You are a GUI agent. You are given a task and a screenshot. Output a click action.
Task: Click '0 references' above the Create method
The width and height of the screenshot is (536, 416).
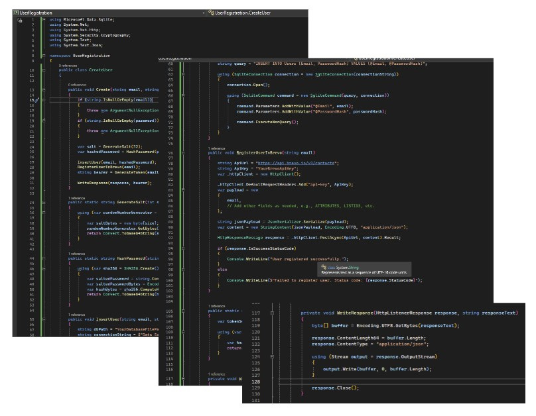coord(77,85)
